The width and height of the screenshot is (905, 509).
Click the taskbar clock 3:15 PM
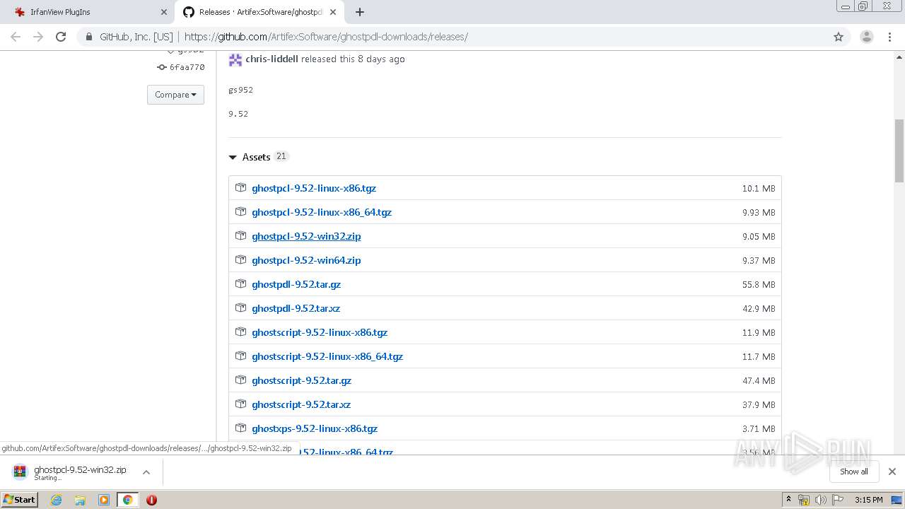(x=868, y=500)
